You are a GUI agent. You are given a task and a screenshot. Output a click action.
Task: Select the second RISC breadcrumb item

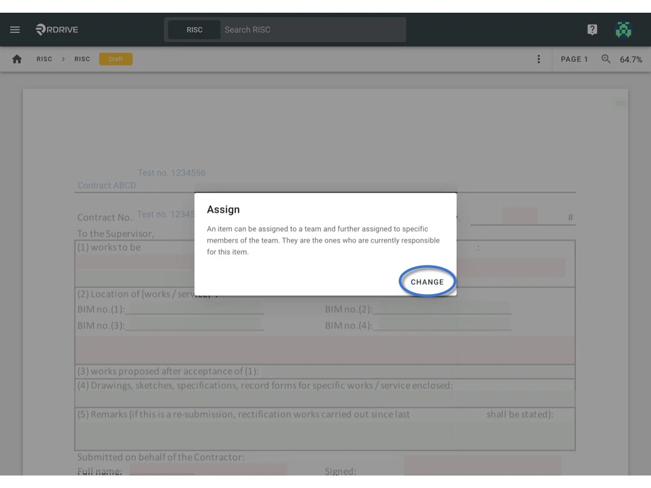point(82,58)
